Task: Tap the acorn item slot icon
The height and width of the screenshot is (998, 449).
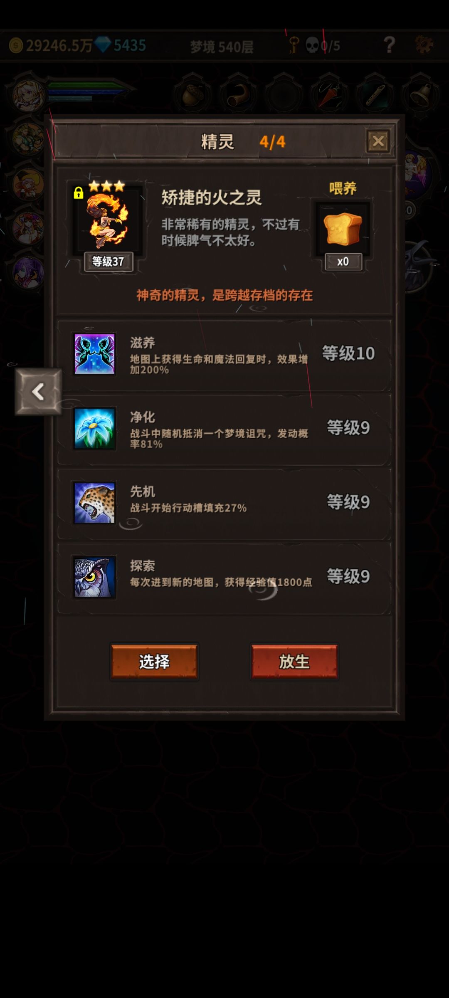Action: [193, 95]
